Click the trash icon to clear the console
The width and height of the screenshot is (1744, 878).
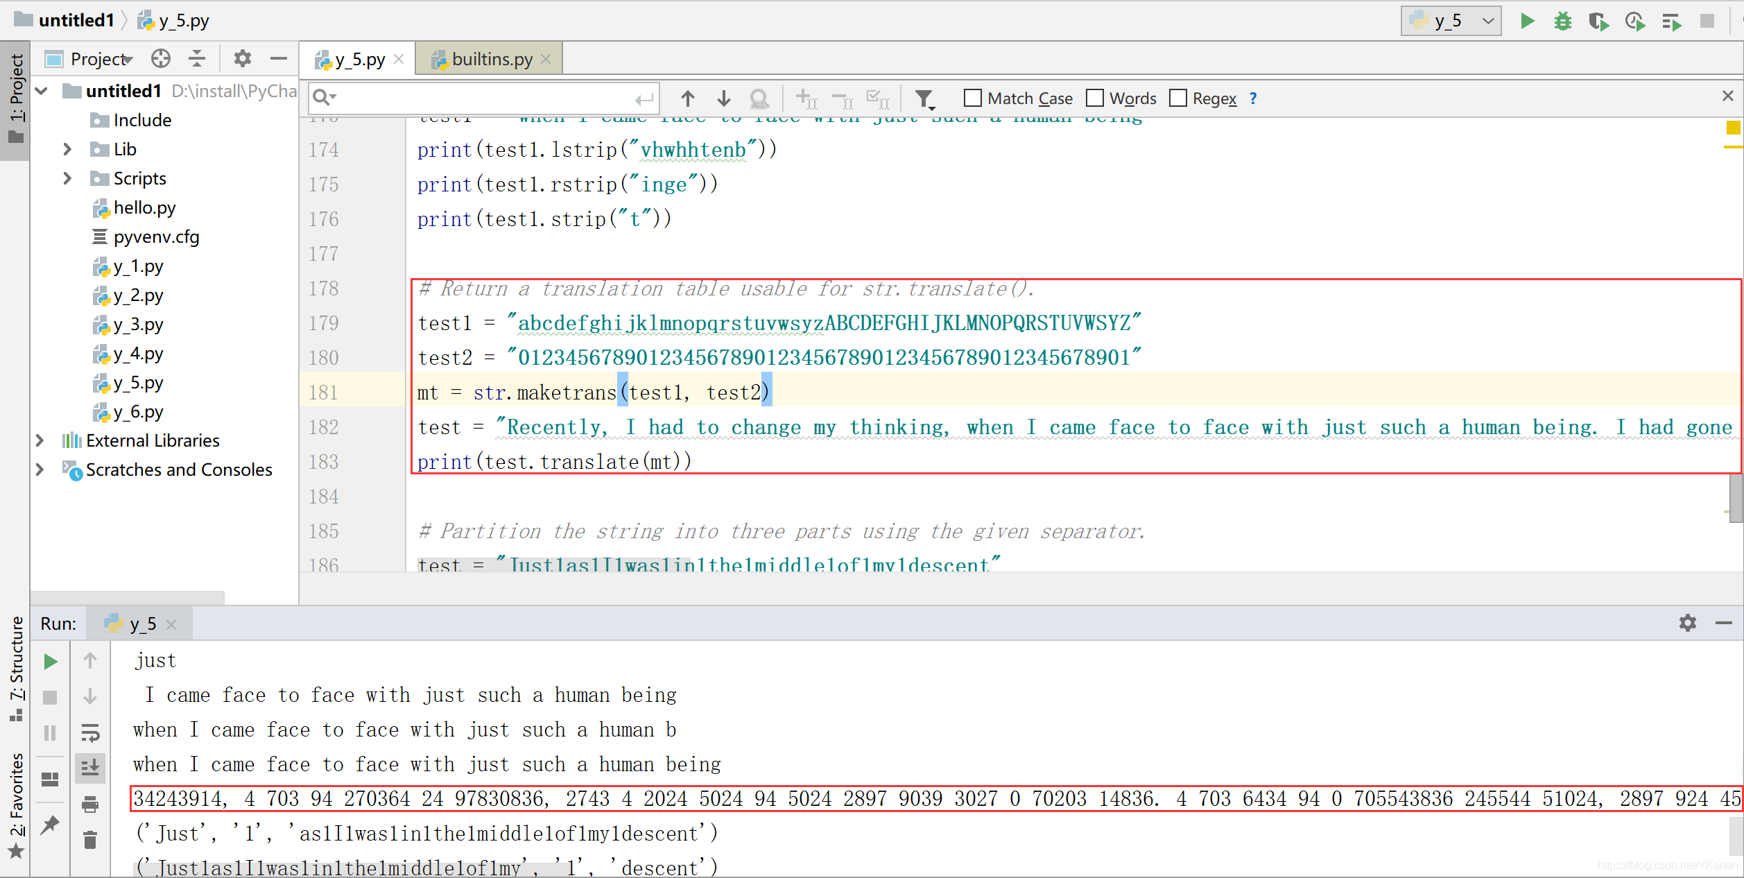[90, 840]
